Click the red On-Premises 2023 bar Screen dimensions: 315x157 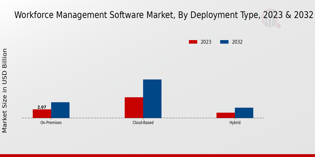42,114
